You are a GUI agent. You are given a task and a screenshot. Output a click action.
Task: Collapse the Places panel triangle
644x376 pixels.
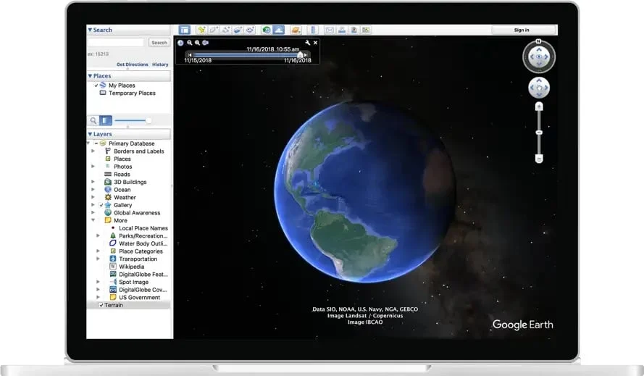(90, 76)
